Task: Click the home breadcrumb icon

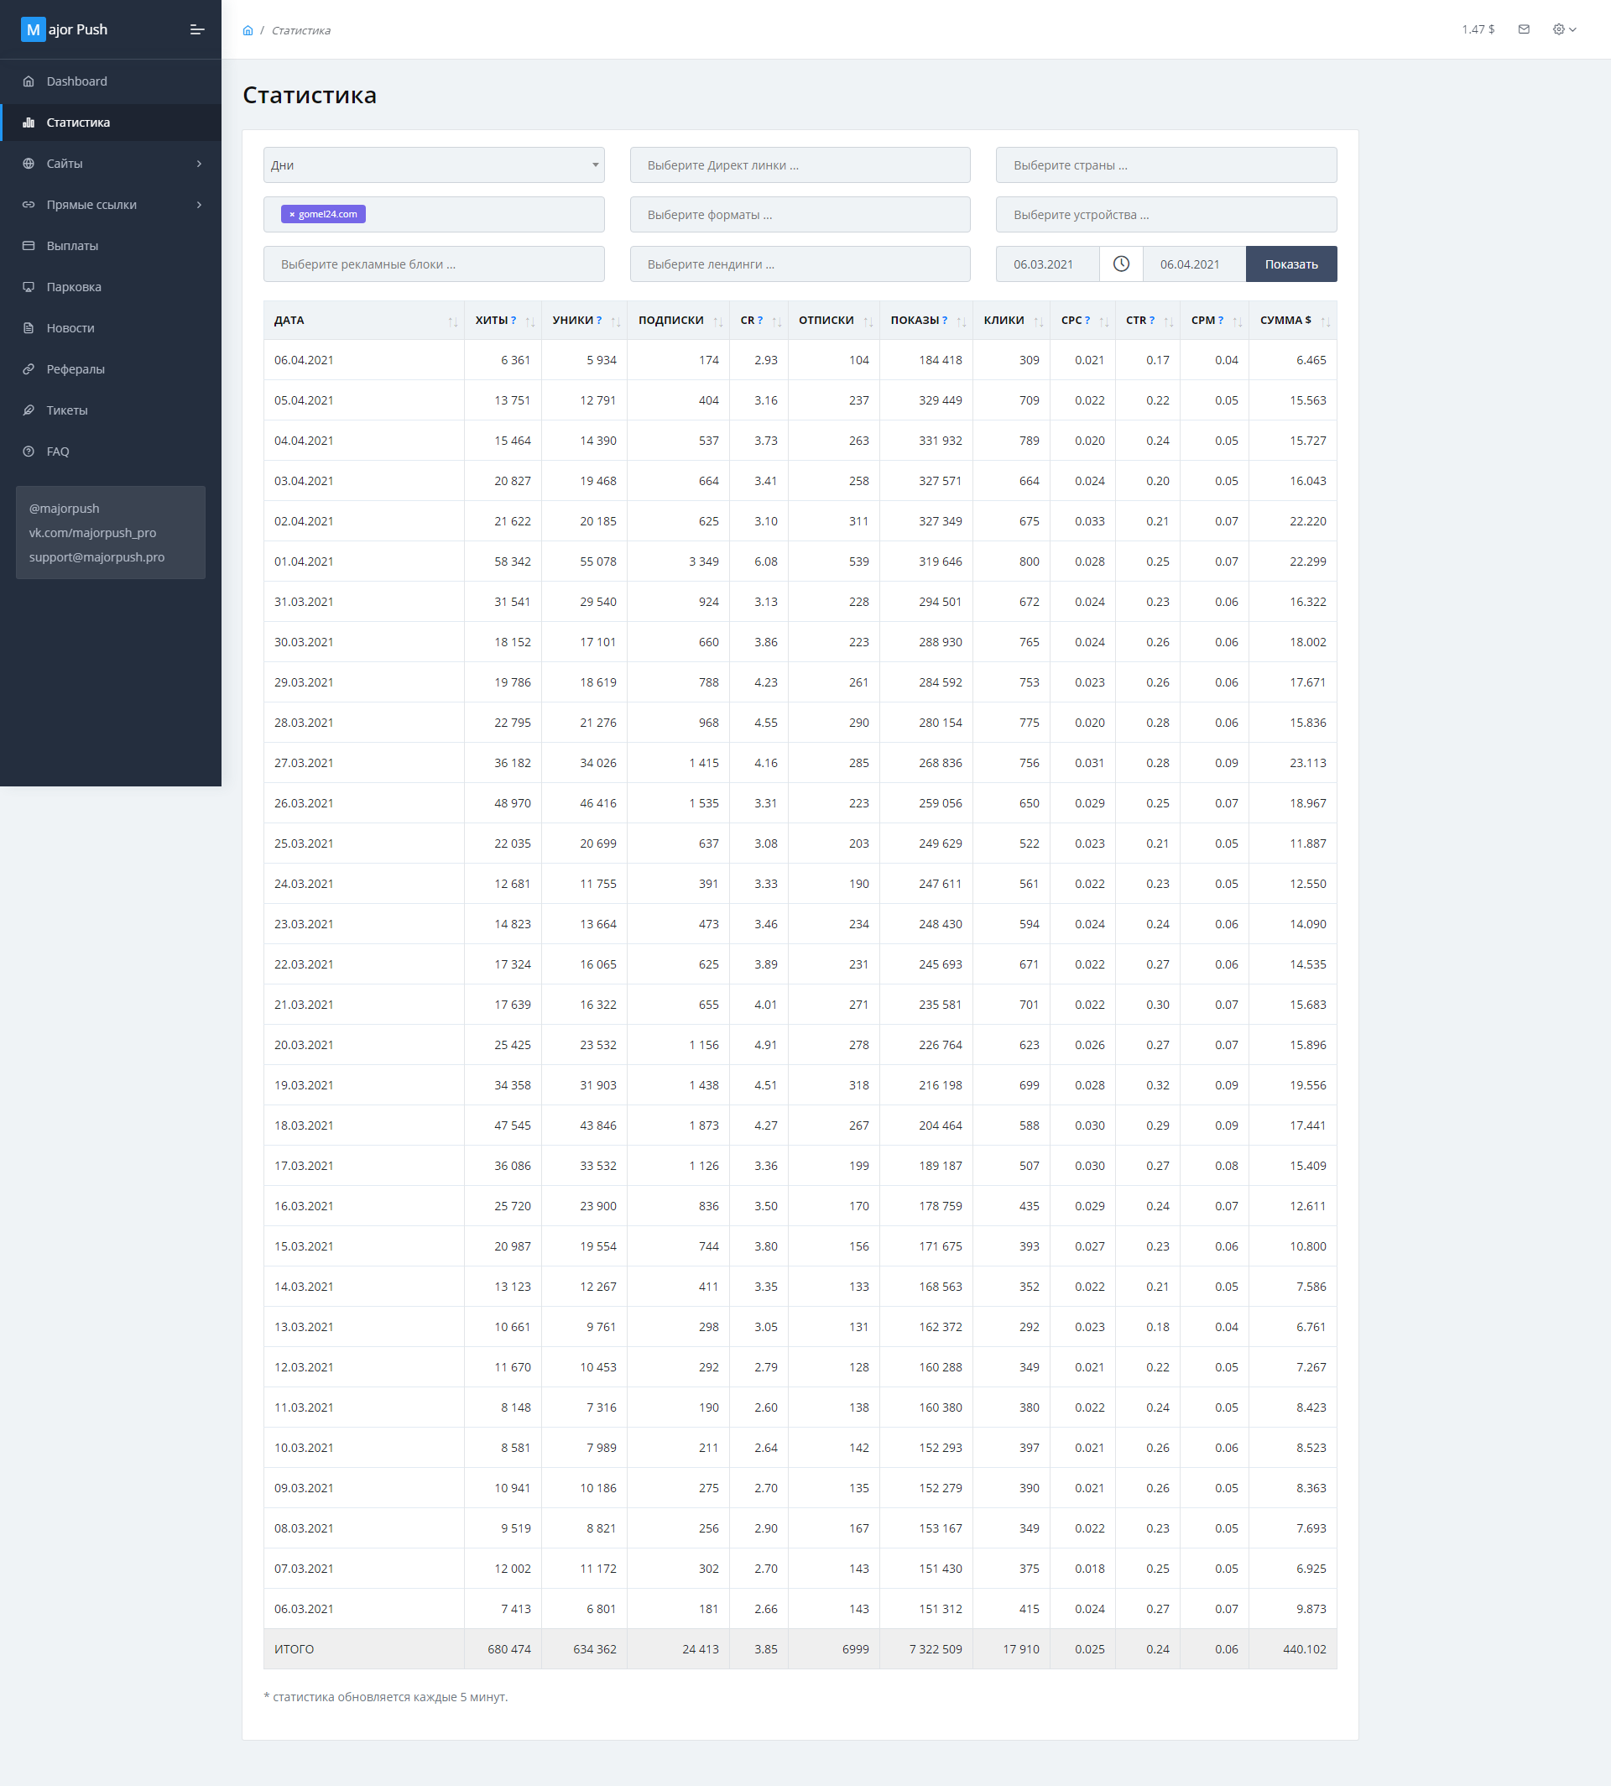Action: tap(248, 31)
